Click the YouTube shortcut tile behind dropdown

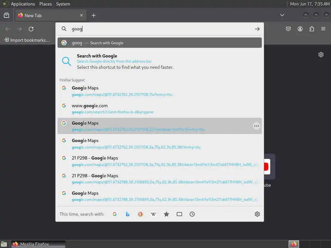pos(269,167)
